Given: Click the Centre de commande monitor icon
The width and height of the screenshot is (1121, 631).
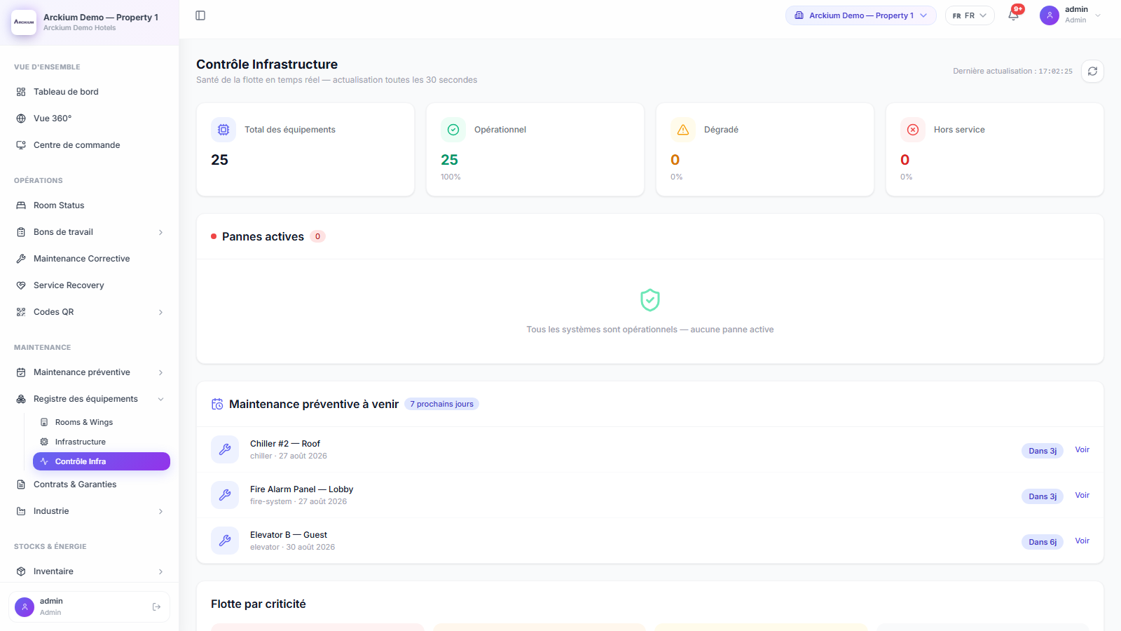Looking at the screenshot, I should 21,145.
